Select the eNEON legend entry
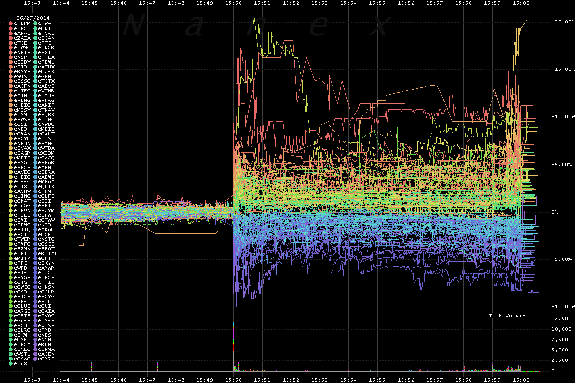This screenshot has width=575, height=383. click(x=22, y=143)
